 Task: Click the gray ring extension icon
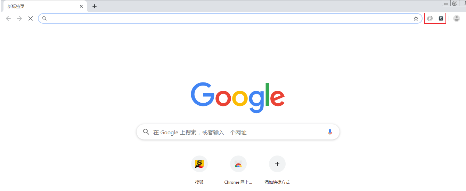430,18
